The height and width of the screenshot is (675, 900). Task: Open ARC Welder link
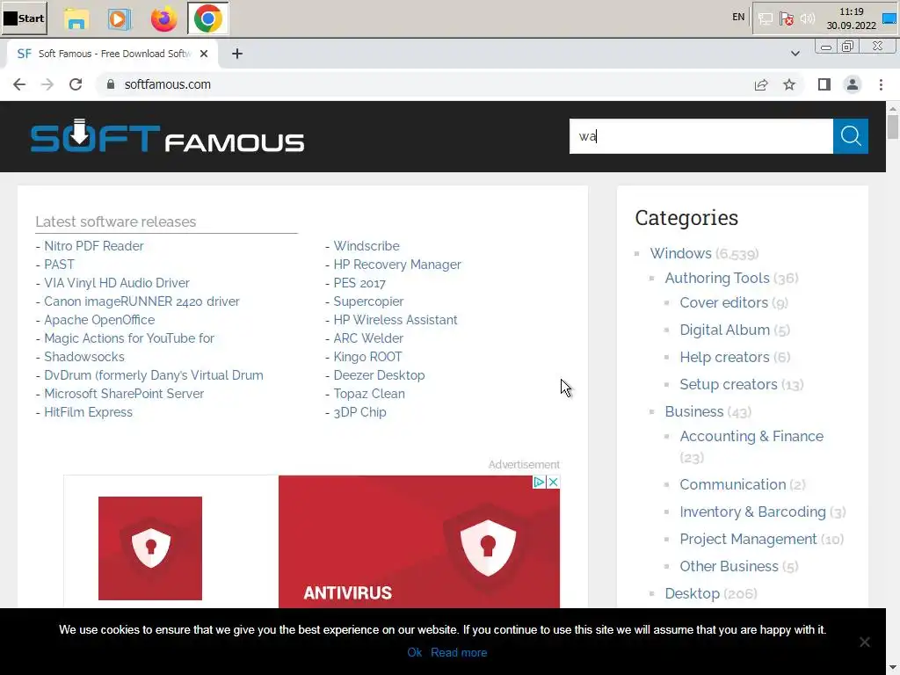tap(368, 338)
